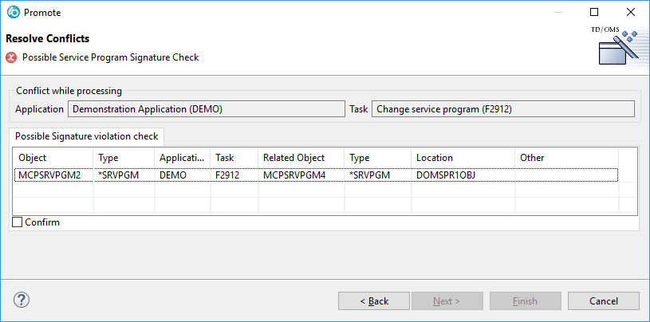Screen dimensions: 650x322
Task: Click the Promote window title icon
Action: pyautogui.click(x=13, y=13)
